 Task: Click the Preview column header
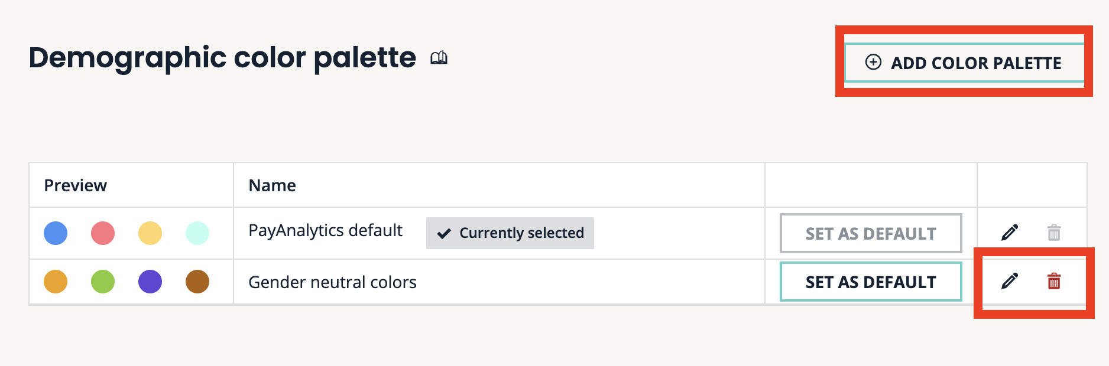[x=76, y=185]
